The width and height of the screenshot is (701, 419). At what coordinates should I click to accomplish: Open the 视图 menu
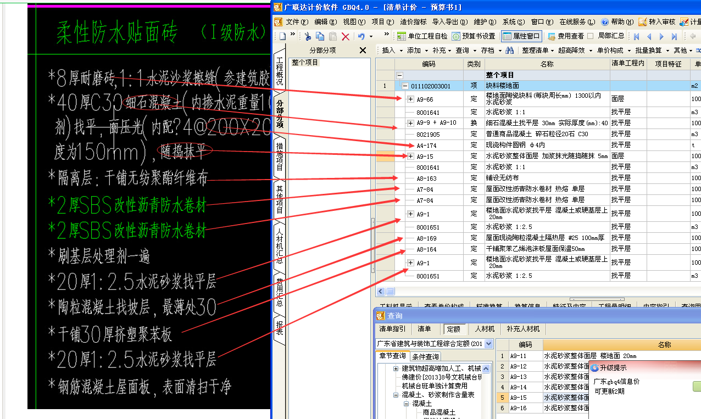click(353, 22)
